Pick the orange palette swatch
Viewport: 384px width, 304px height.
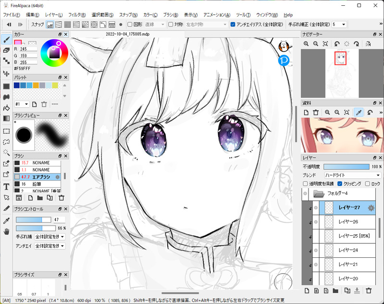36,85
